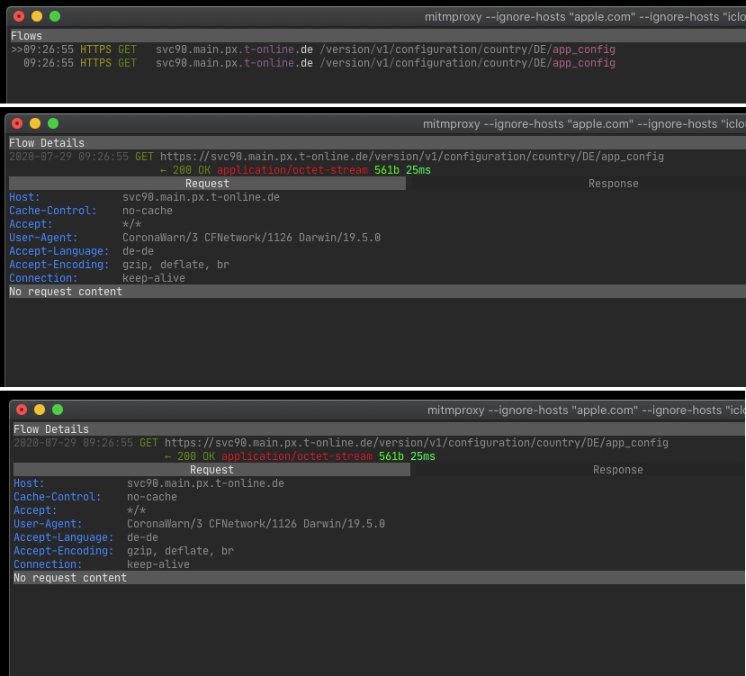746x676 pixels.
Task: Click the 561b size in middle window
Action: coord(386,170)
